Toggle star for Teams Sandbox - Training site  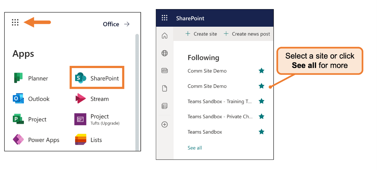[x=261, y=101]
